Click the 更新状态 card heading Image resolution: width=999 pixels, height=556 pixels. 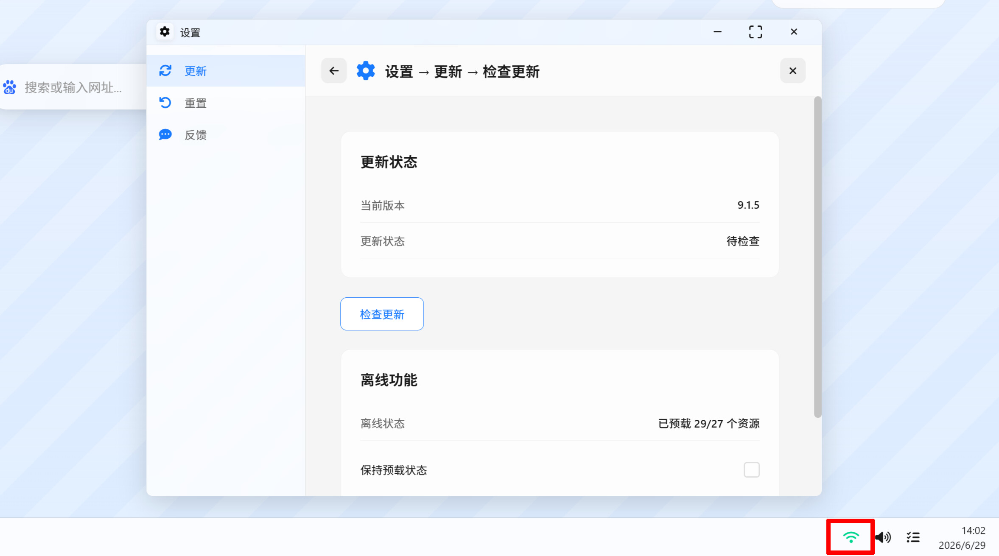click(x=389, y=162)
